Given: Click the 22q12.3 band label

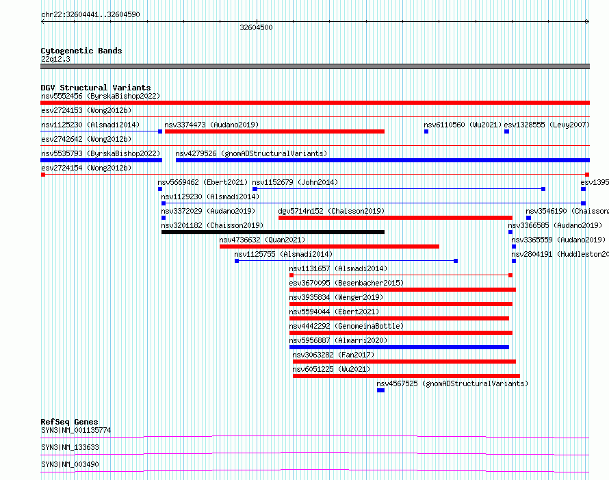Looking at the screenshot, I should click(55, 59).
